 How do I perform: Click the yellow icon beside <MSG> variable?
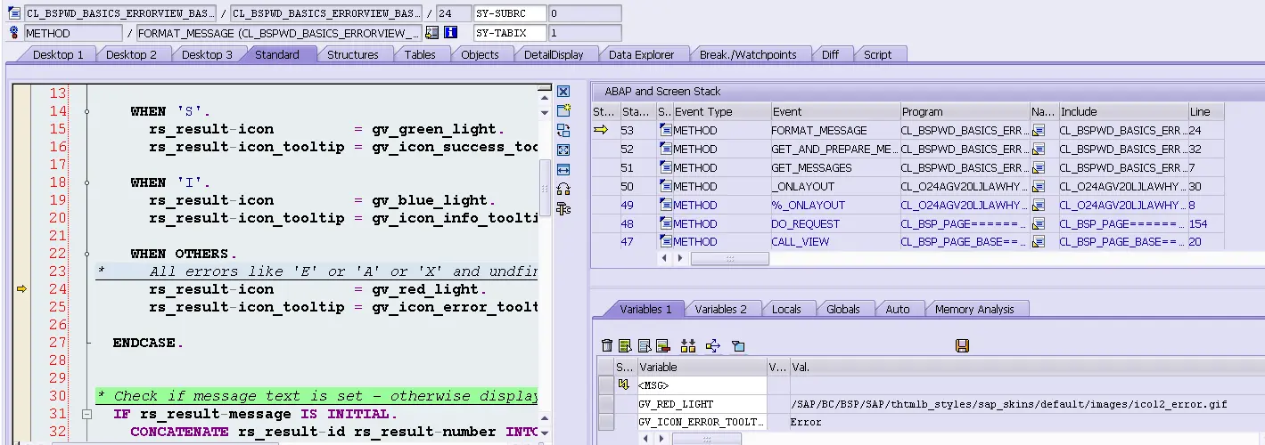(623, 385)
